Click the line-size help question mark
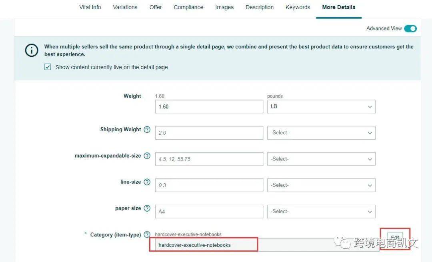 (x=147, y=182)
